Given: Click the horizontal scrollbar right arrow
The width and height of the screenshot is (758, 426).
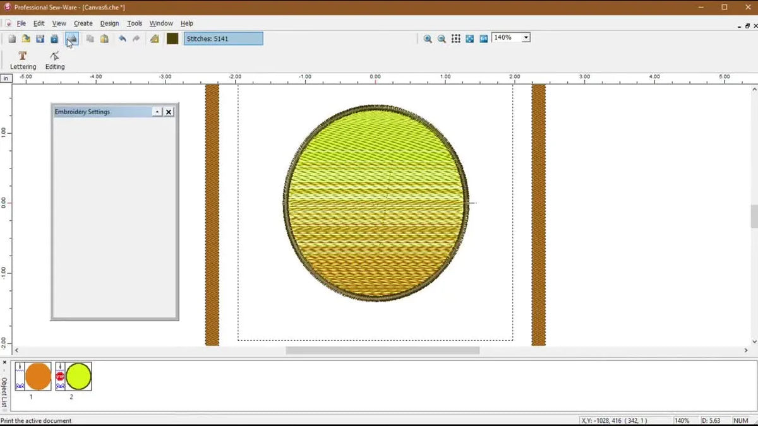Looking at the screenshot, I should (x=746, y=350).
